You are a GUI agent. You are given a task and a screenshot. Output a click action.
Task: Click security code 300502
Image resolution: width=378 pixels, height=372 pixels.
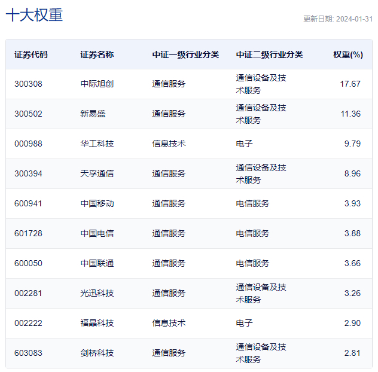point(28,114)
